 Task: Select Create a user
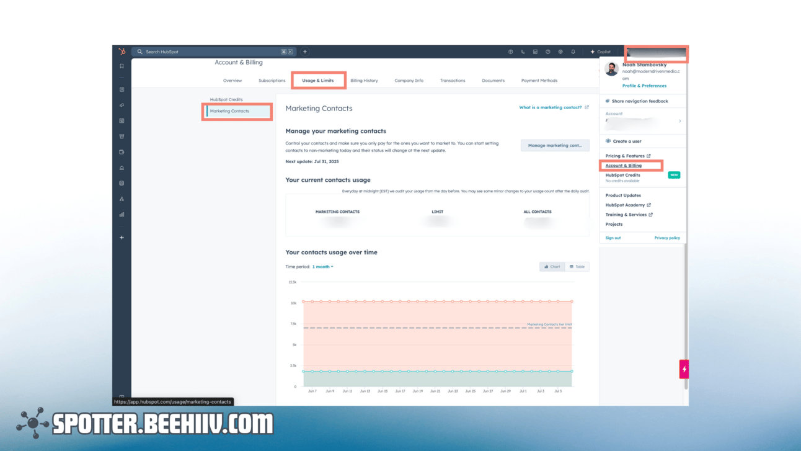[624, 141]
